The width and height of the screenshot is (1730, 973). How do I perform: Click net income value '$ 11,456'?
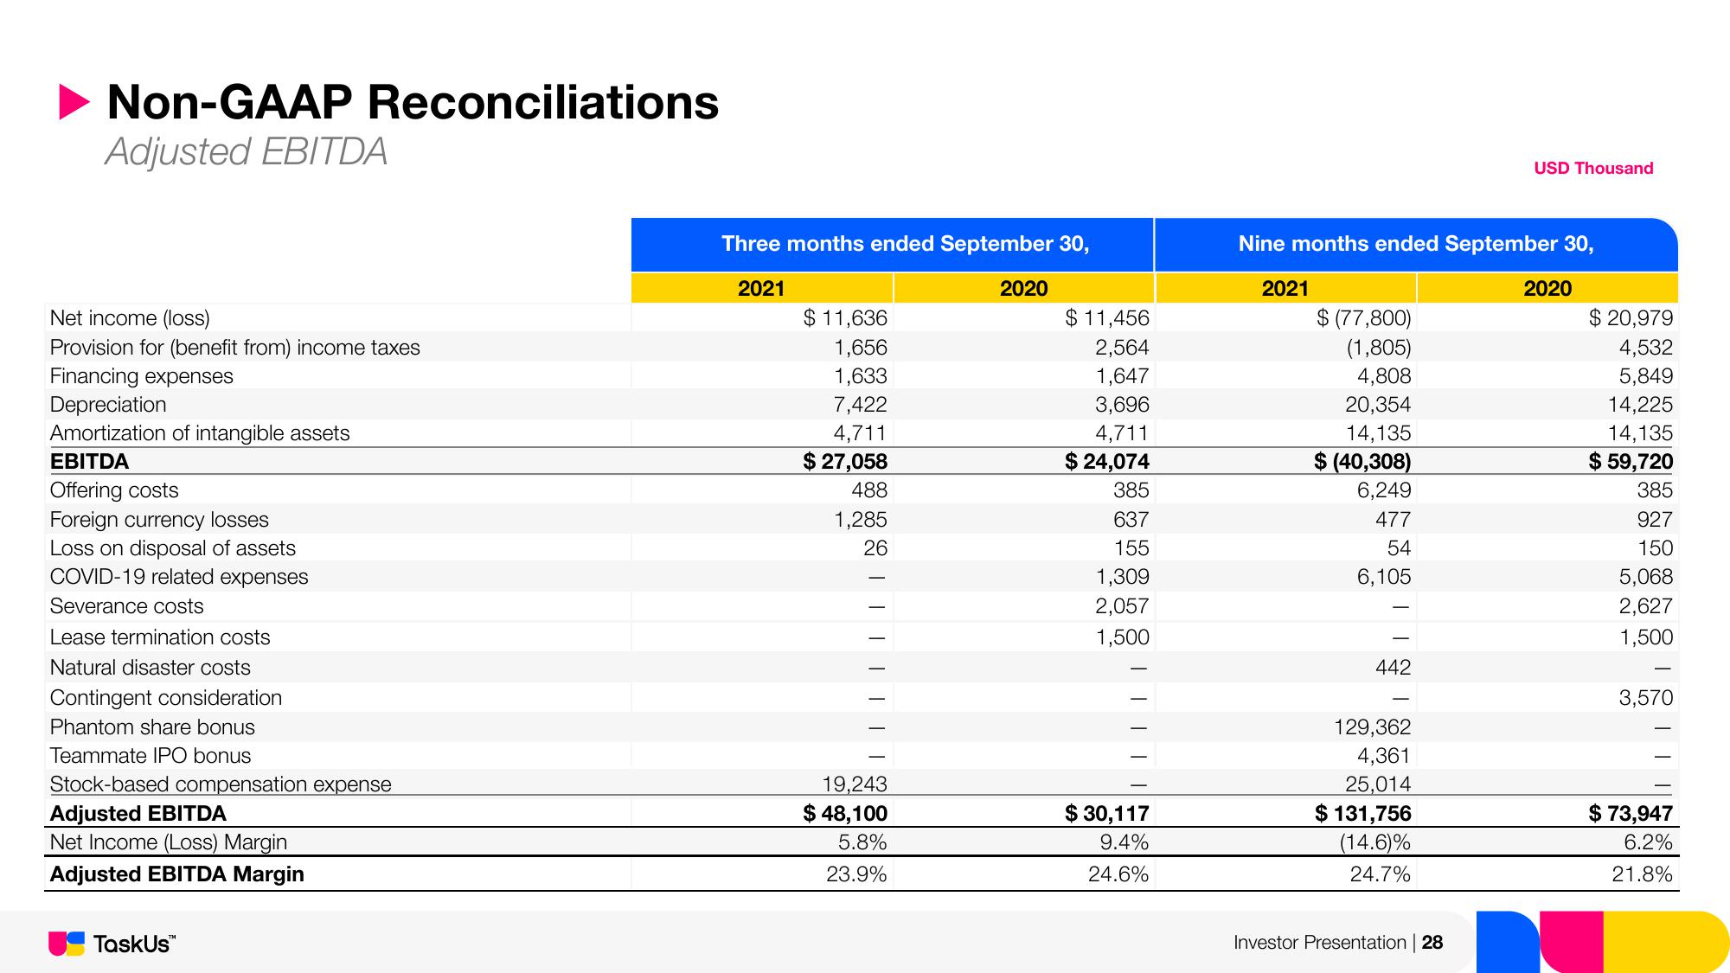coord(1107,318)
